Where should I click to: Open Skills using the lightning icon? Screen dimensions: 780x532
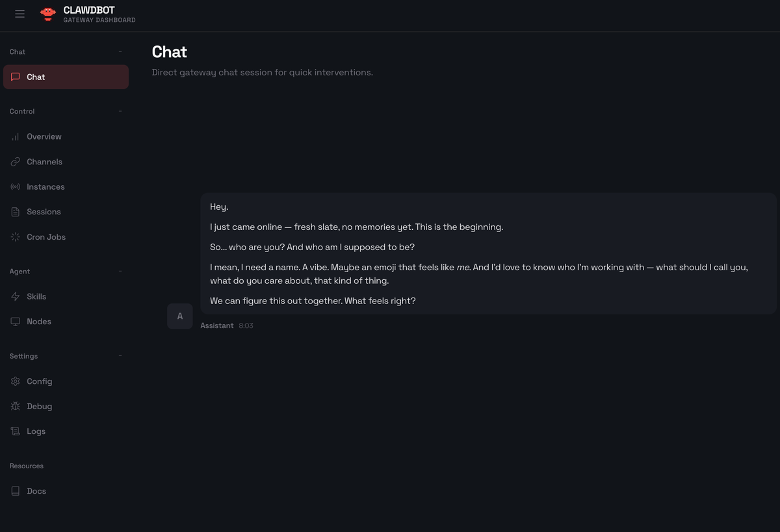[14, 296]
